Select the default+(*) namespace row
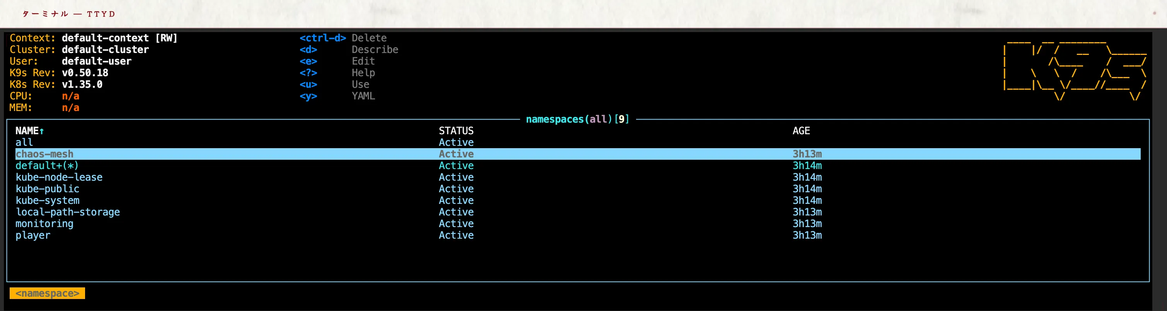The image size is (1167, 311). [47, 166]
